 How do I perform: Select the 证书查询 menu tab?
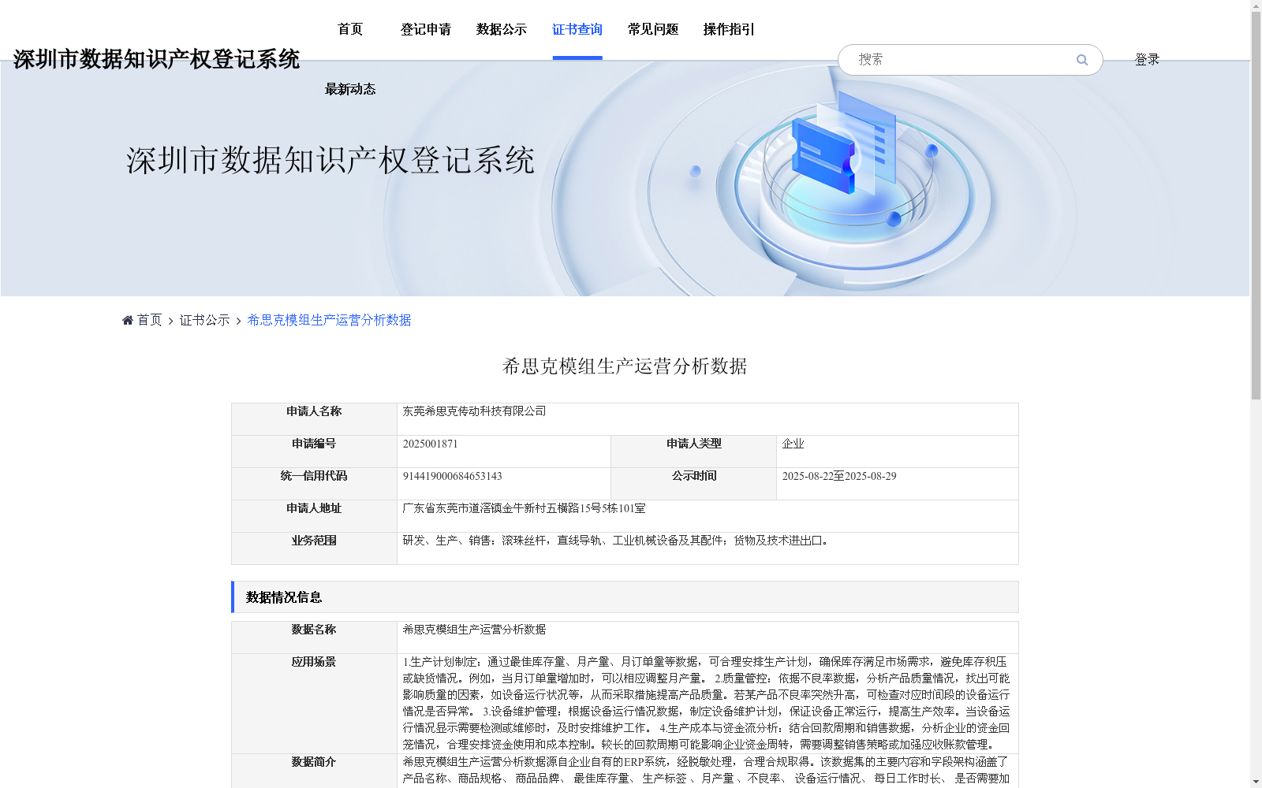[x=577, y=29]
